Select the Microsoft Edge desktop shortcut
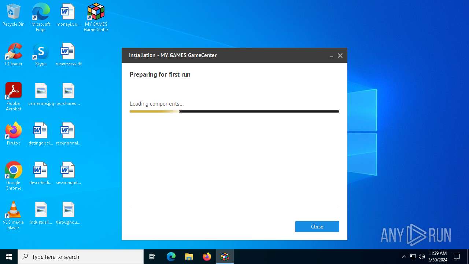This screenshot has height=264, width=469. (x=41, y=18)
